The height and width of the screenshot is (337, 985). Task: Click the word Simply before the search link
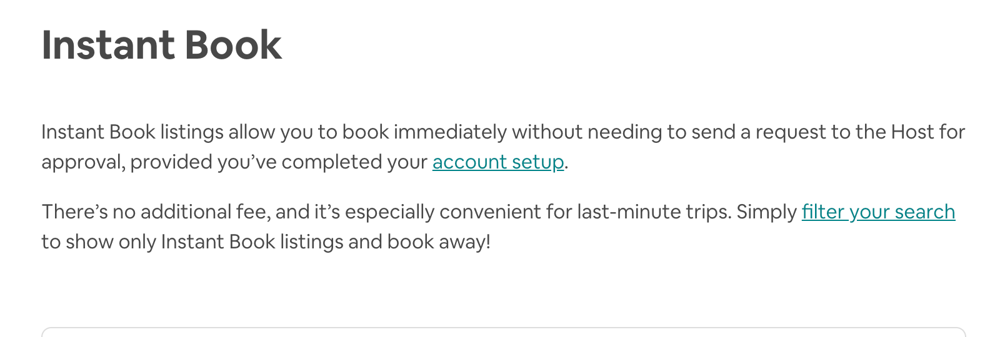click(x=766, y=212)
